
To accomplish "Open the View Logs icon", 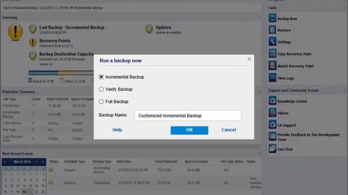I will pos(272,77).
